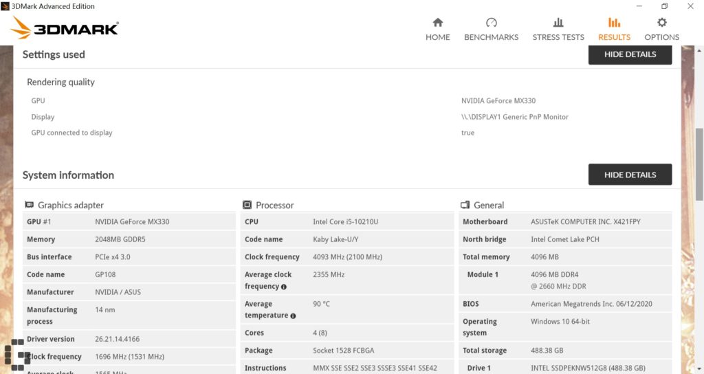Click '4 (8)' cores value
The image size is (704, 374).
click(320, 333)
